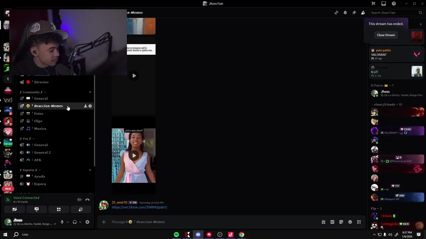Show pinned messages
The height and width of the screenshot is (239, 426).
tap(354, 13)
